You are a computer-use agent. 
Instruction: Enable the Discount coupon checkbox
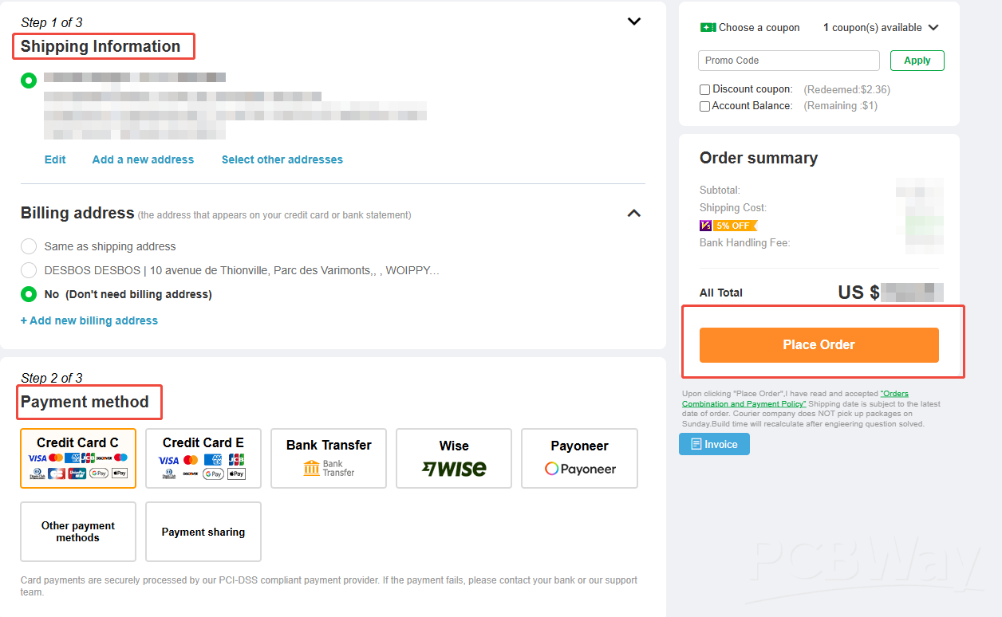tap(704, 90)
